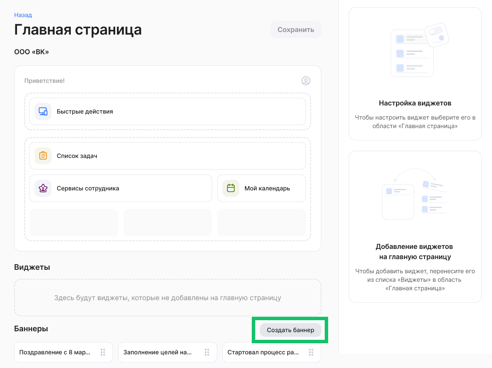
Task: Click the Список задач clipboard icon
Action: pos(43,155)
